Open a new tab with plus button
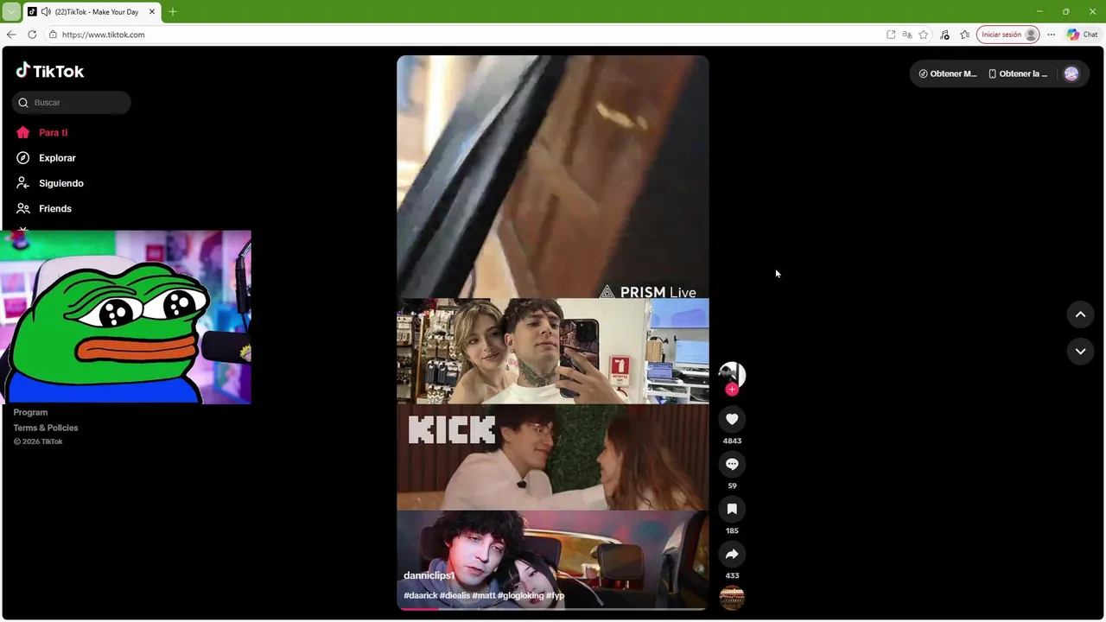This screenshot has width=1106, height=622. click(172, 12)
